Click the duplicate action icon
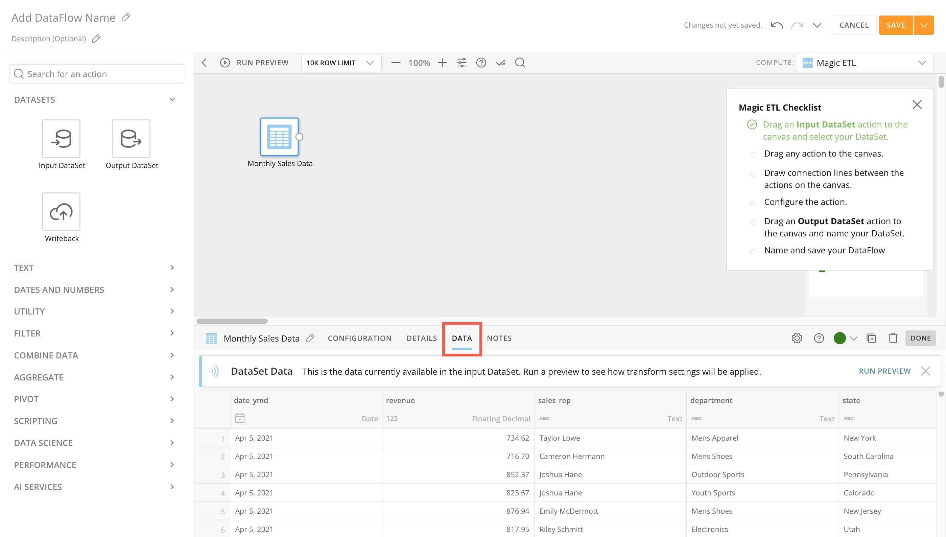Viewport: 946px width, 537px height. tap(871, 338)
